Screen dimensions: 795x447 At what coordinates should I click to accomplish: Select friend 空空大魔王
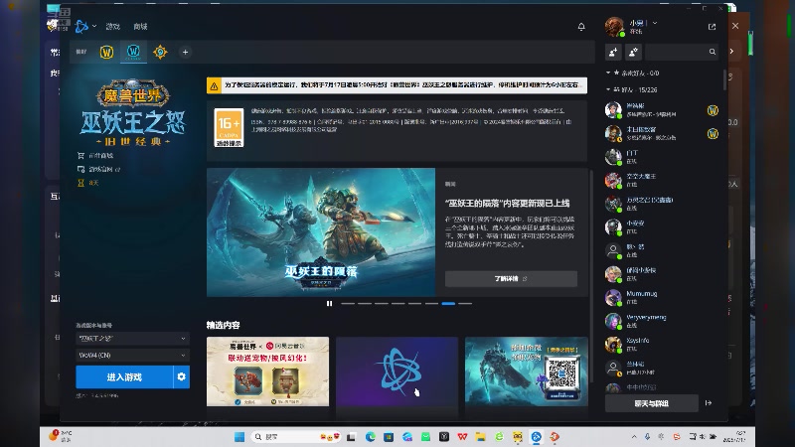(662, 180)
